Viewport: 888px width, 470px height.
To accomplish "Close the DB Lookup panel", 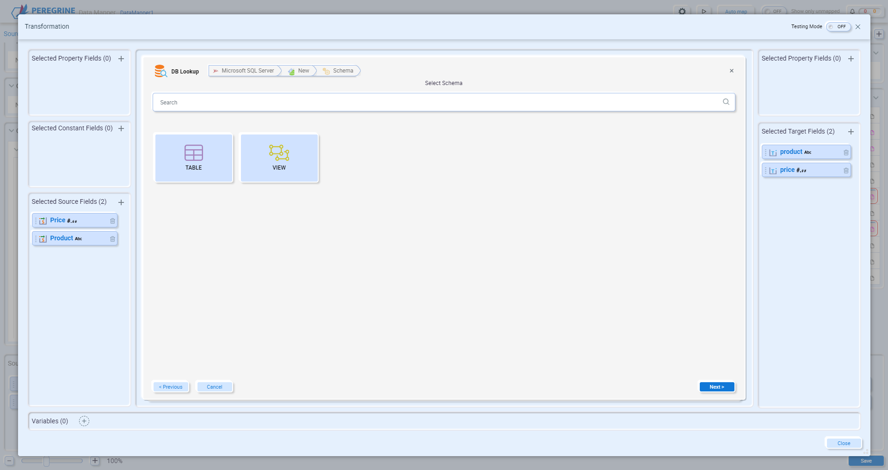I will (x=732, y=71).
